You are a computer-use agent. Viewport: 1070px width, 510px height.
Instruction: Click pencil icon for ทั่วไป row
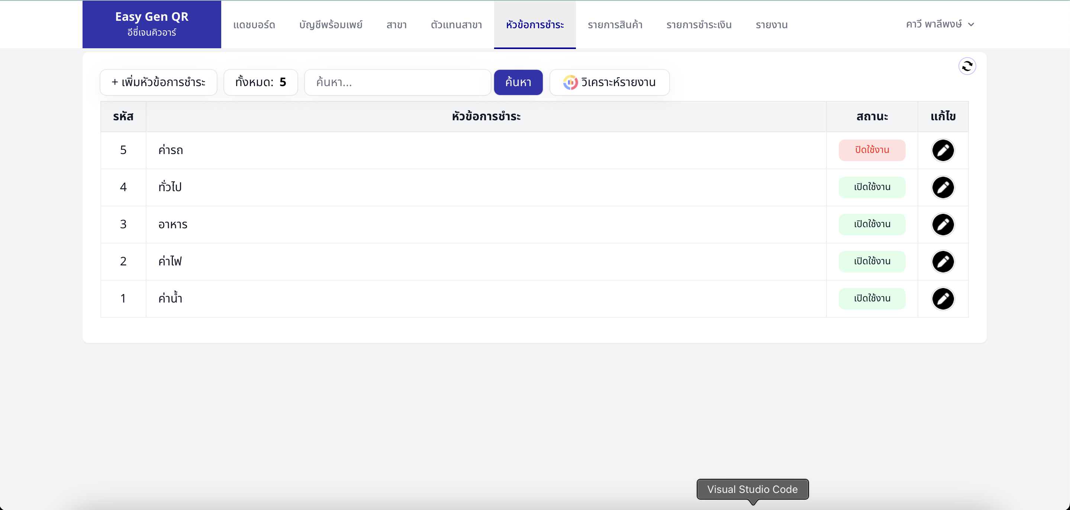click(943, 187)
